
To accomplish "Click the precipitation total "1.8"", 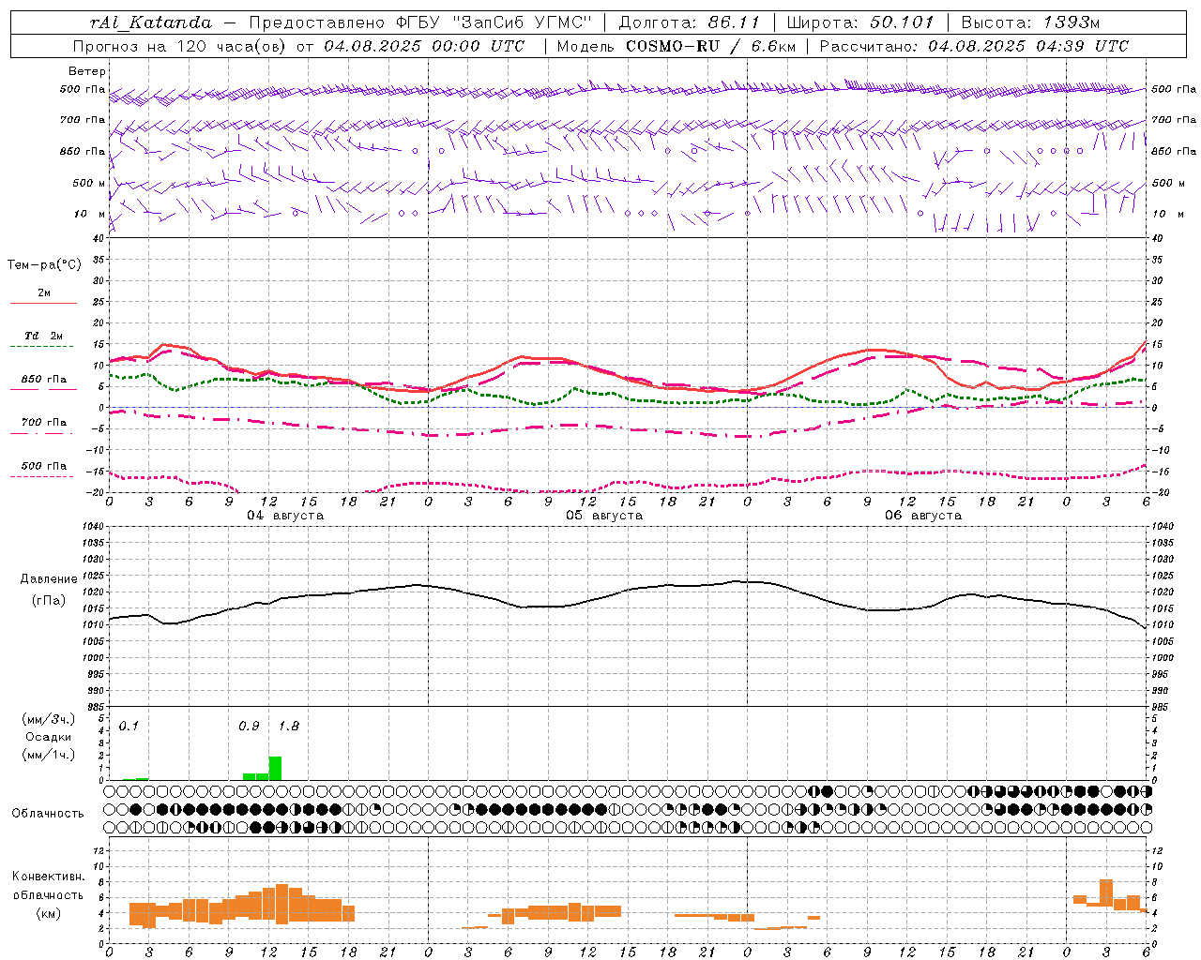I will pos(289,727).
